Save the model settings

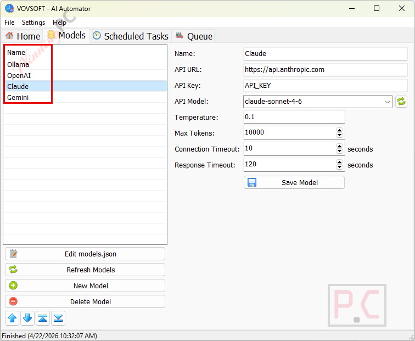click(294, 182)
